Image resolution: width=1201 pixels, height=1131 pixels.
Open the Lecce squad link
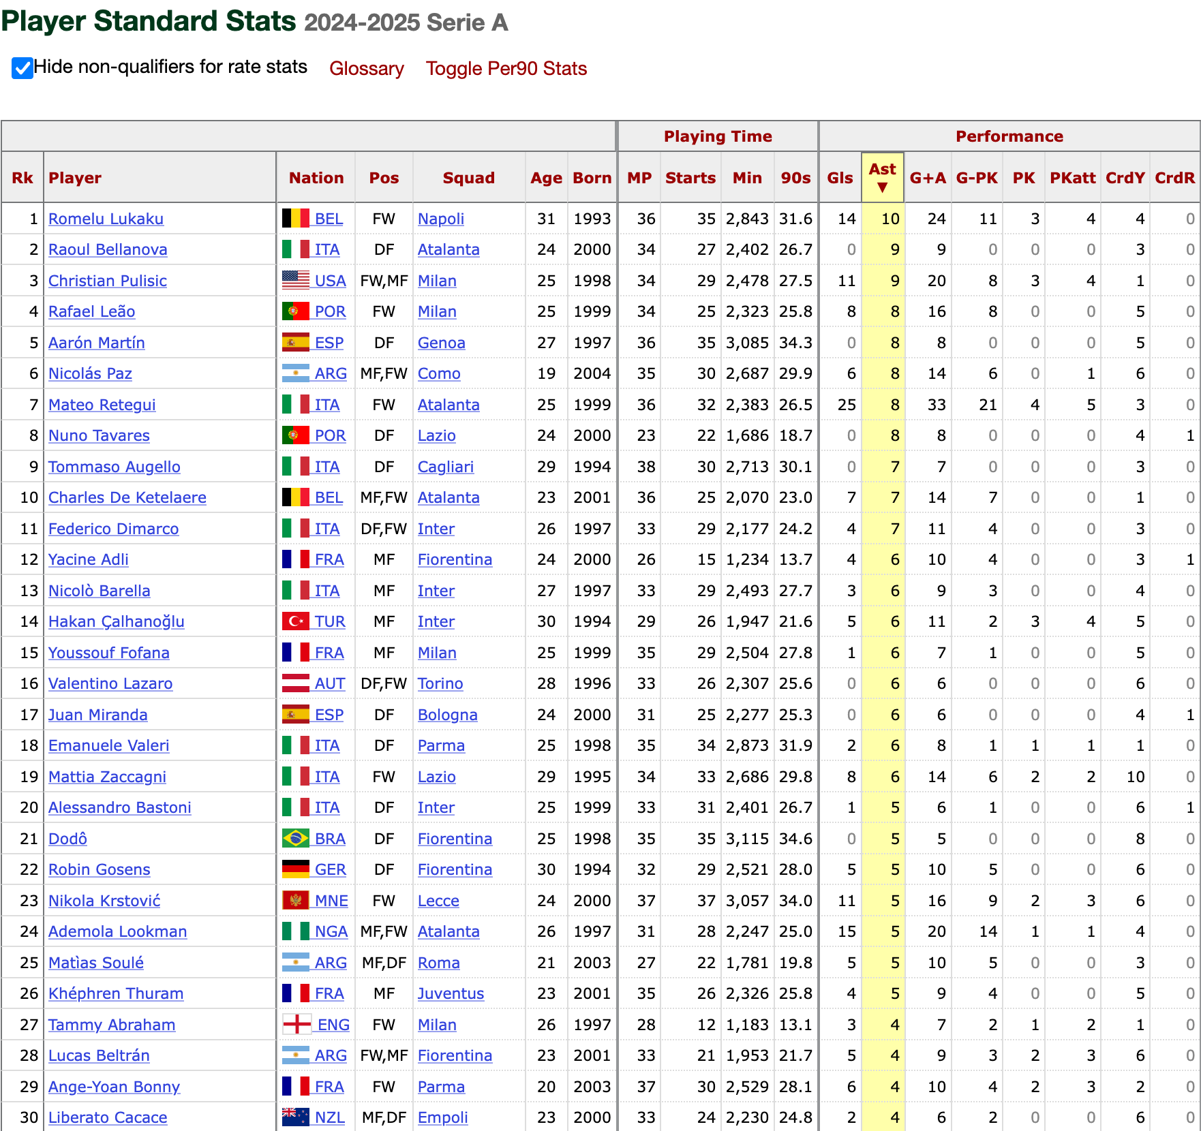438,901
